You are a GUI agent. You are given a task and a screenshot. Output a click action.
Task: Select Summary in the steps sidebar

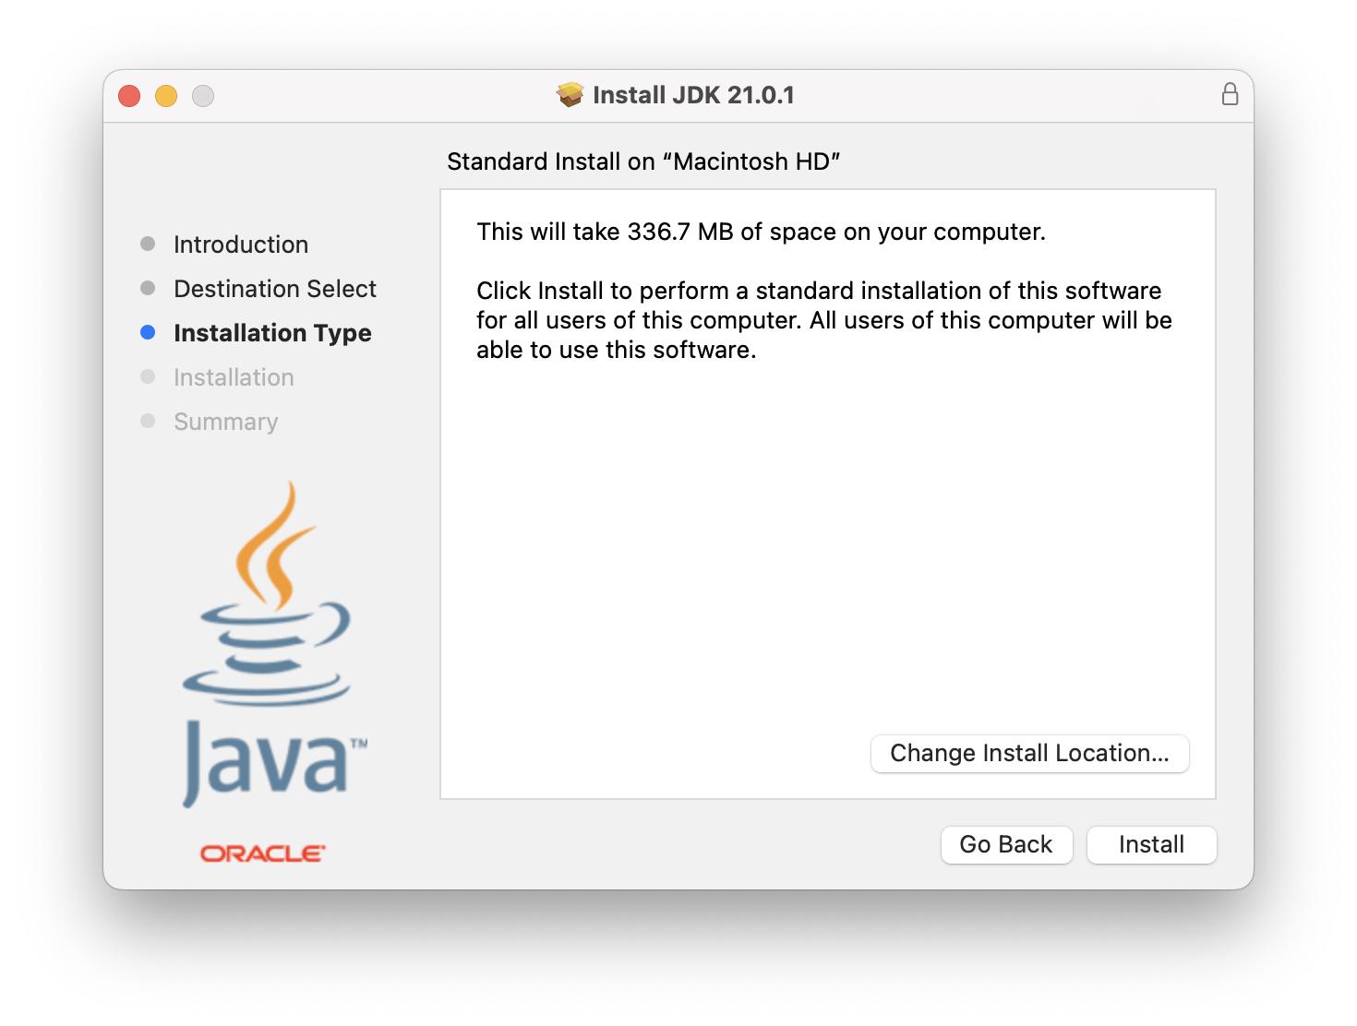[x=225, y=421]
